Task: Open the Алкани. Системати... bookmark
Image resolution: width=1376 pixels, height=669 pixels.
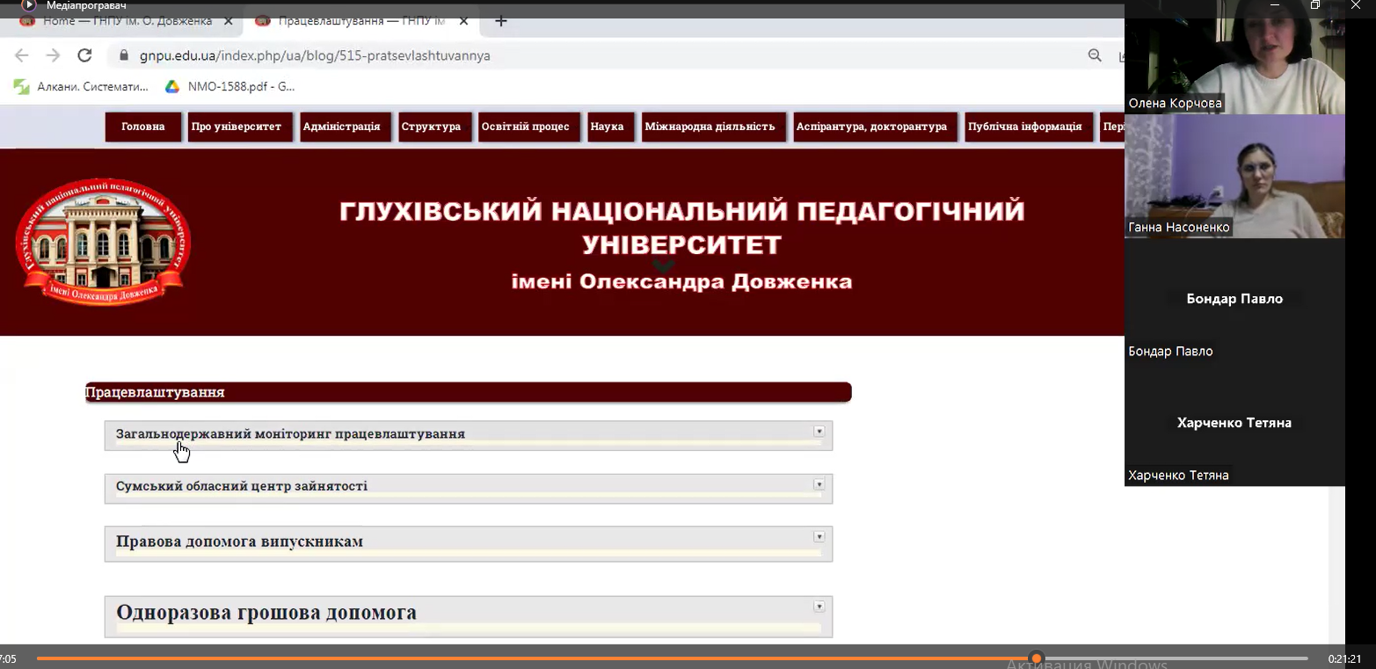Action: pos(82,86)
